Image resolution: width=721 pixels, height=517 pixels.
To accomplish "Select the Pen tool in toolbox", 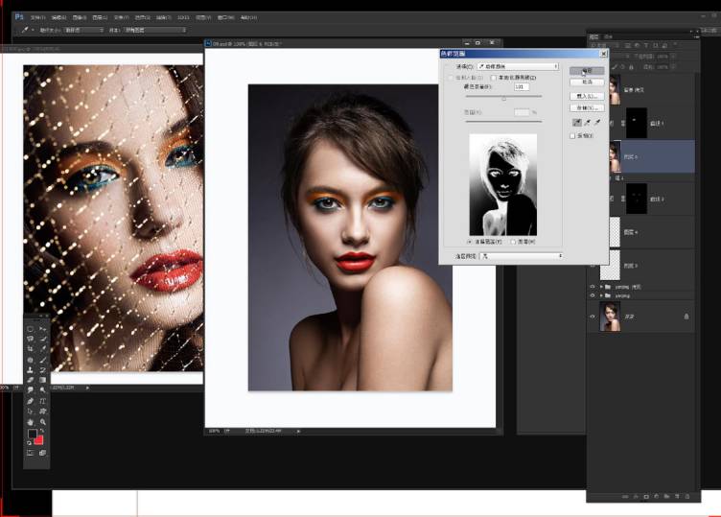I will 31,400.
